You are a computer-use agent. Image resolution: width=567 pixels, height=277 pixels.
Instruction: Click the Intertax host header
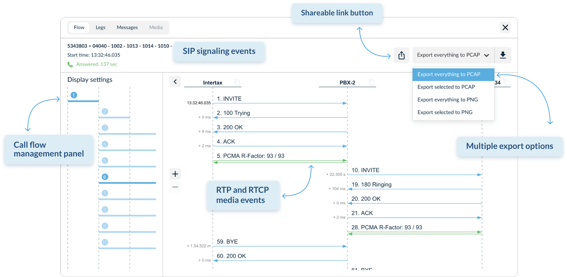tap(213, 83)
